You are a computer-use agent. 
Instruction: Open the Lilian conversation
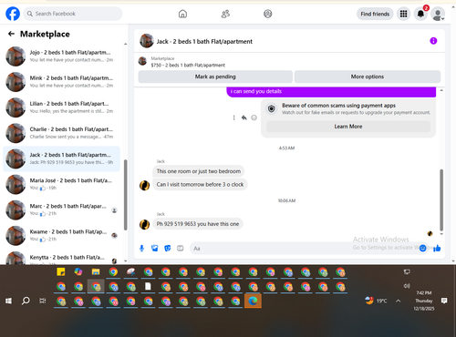[x=61, y=107]
